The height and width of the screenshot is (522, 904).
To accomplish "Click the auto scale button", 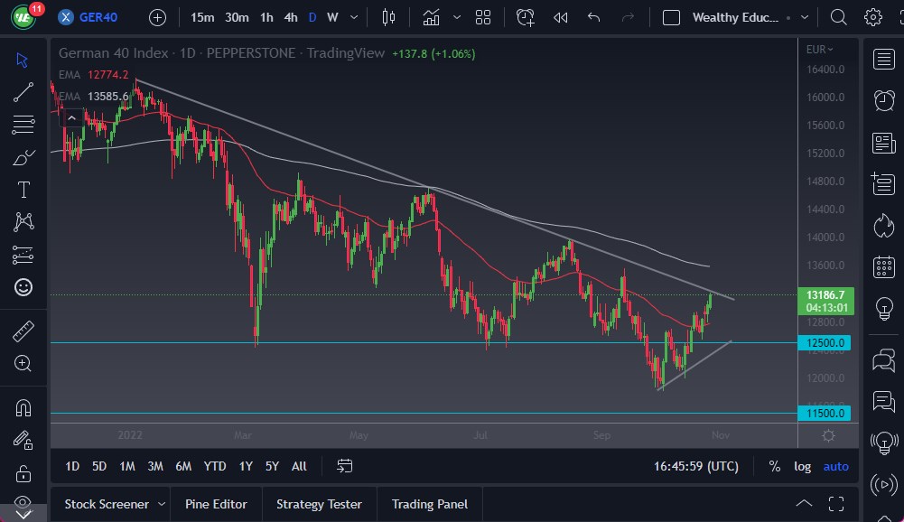I will coord(835,466).
